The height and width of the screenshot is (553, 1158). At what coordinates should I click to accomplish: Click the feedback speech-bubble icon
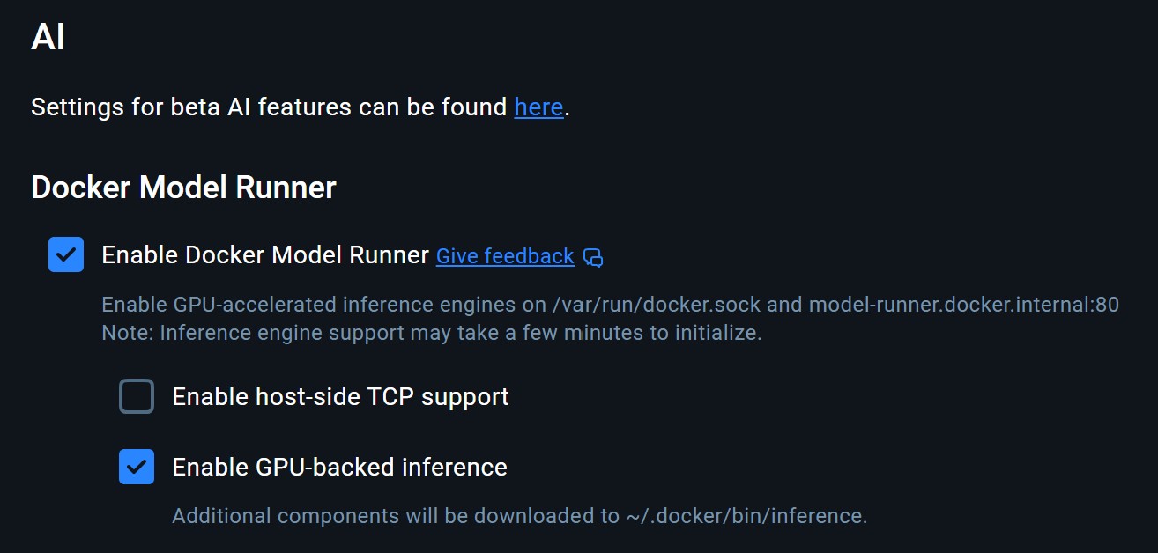point(594,257)
